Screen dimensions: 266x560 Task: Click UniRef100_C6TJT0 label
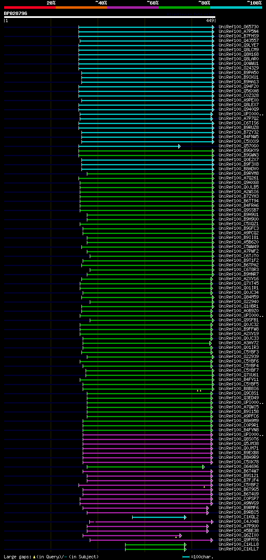click(x=239, y=256)
